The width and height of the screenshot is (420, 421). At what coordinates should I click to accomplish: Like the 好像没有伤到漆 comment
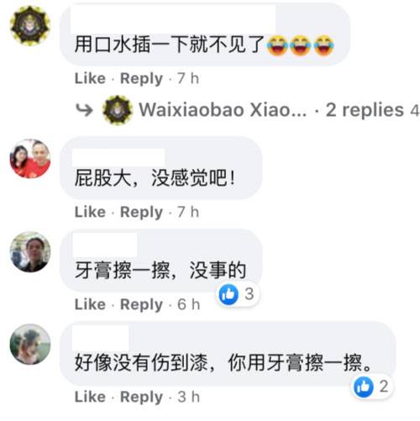pyautogui.click(x=90, y=397)
